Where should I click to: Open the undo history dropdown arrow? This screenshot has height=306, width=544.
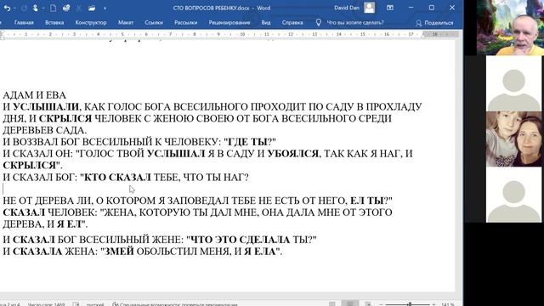[15, 8]
